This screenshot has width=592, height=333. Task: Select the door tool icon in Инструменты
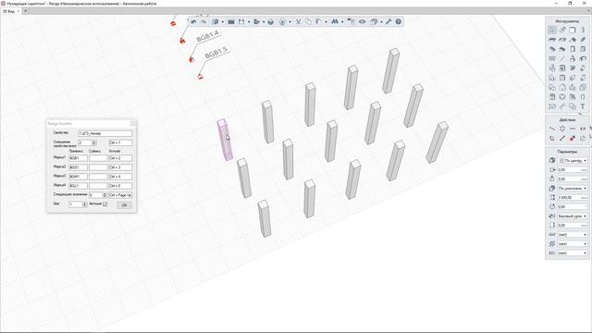click(x=573, y=49)
